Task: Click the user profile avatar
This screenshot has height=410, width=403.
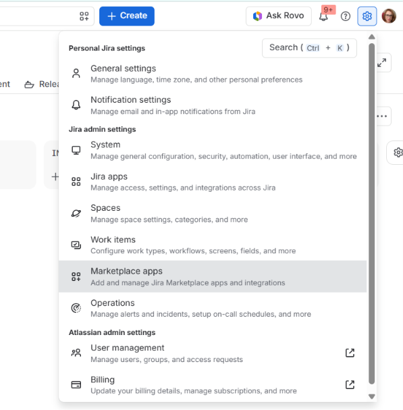Action: click(x=389, y=16)
